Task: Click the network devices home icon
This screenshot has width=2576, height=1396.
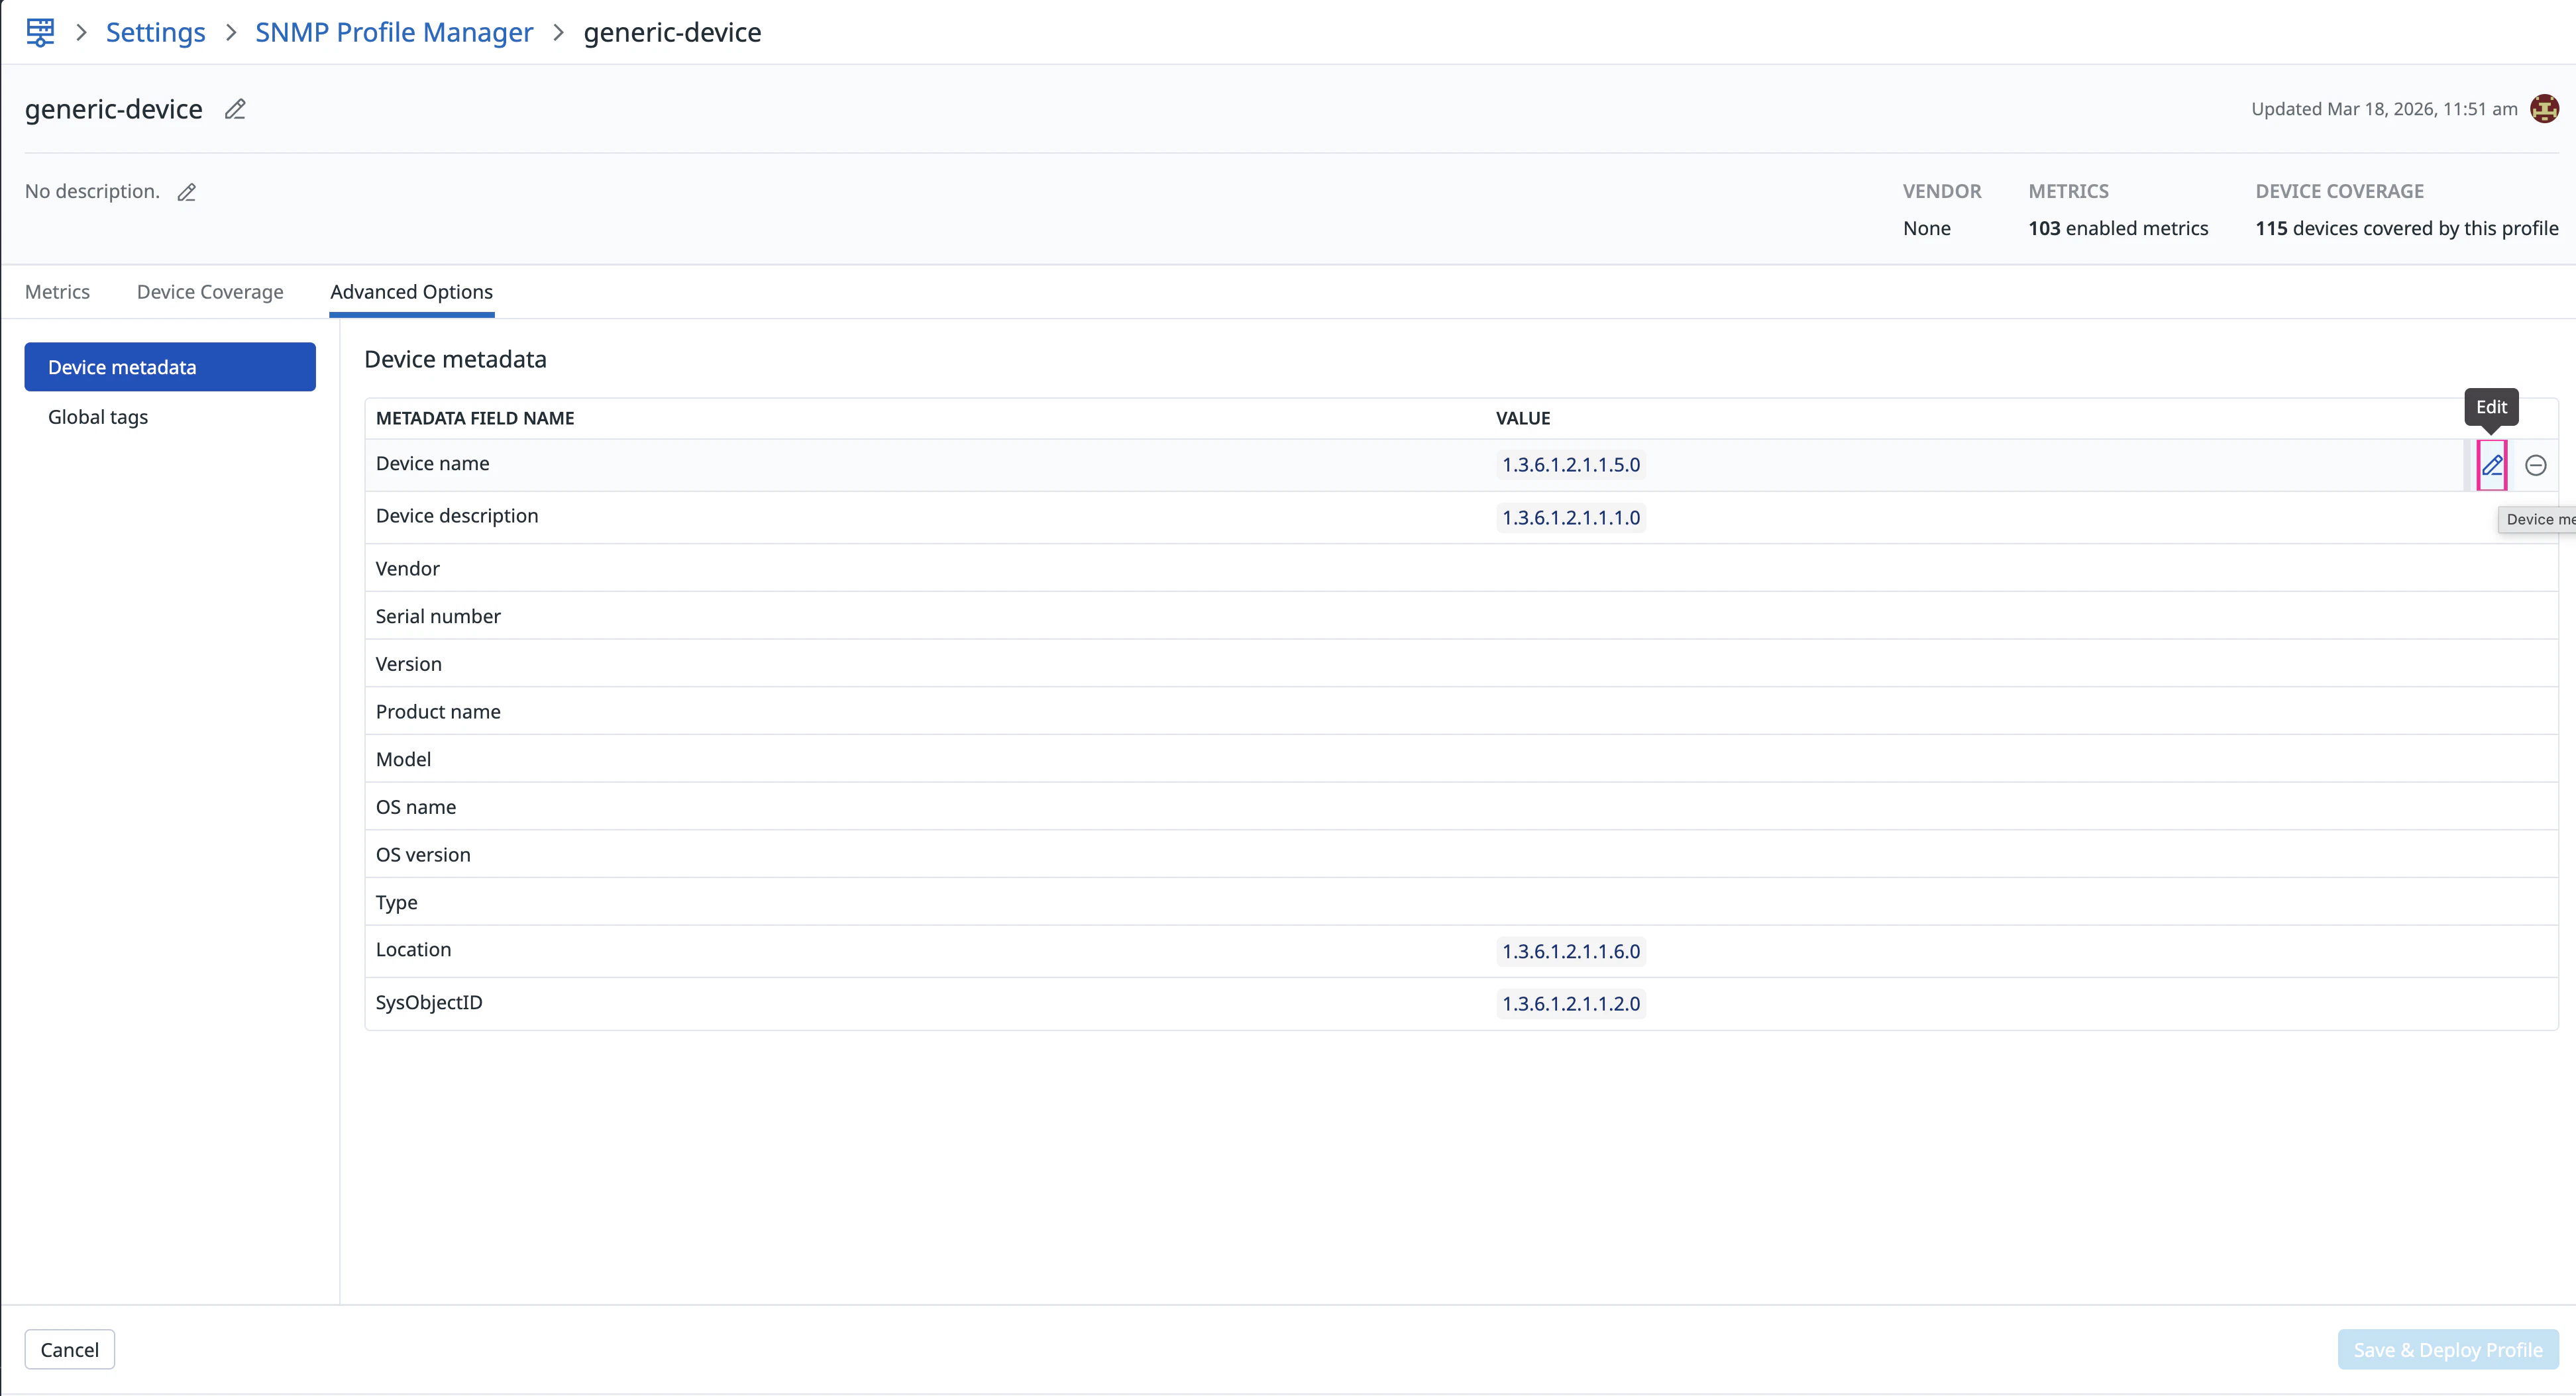Action: (x=40, y=32)
